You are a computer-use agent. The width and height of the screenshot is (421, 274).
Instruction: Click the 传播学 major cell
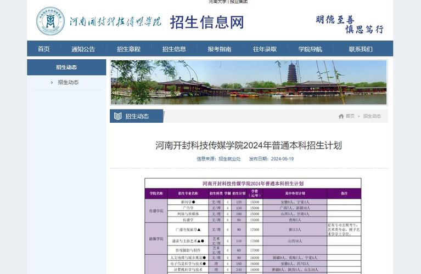tap(188, 220)
